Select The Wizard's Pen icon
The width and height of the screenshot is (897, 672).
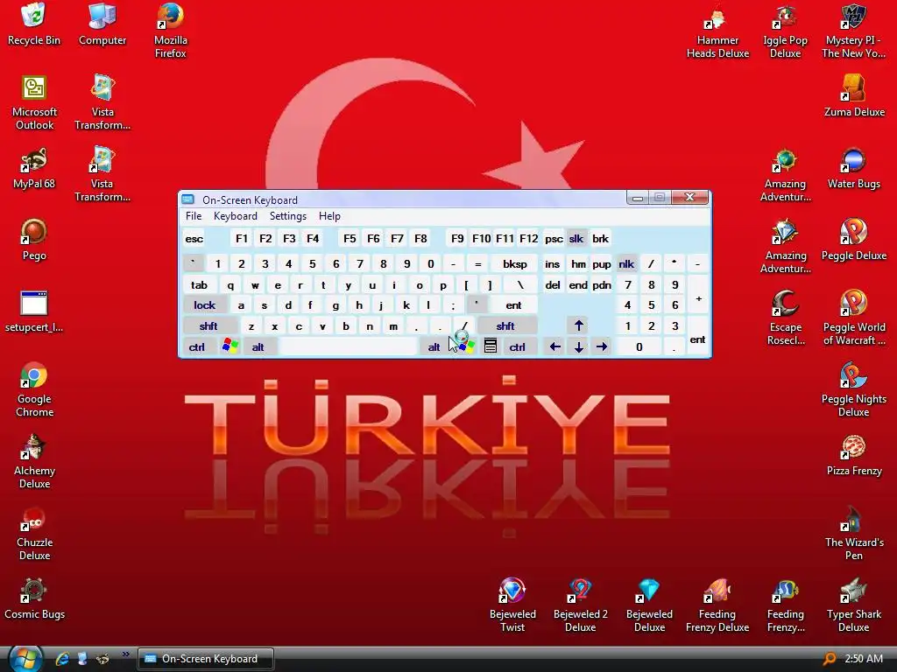[853, 534]
